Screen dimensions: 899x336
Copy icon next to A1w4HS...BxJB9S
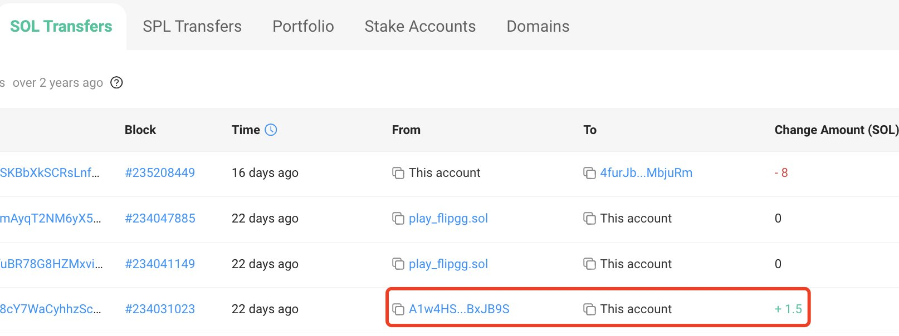[x=398, y=309]
